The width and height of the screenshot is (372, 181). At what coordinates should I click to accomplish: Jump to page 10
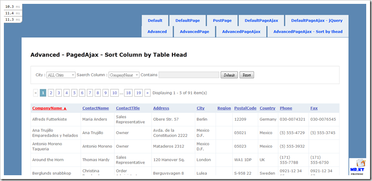tap(114, 93)
